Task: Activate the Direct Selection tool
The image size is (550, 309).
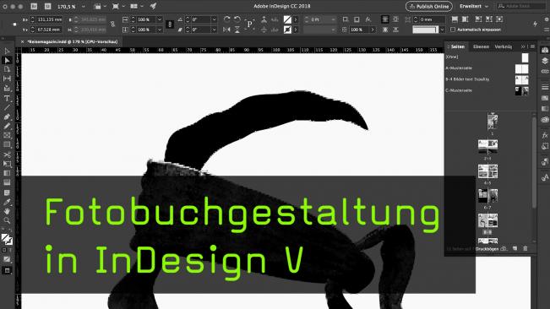Action: [x=7, y=60]
